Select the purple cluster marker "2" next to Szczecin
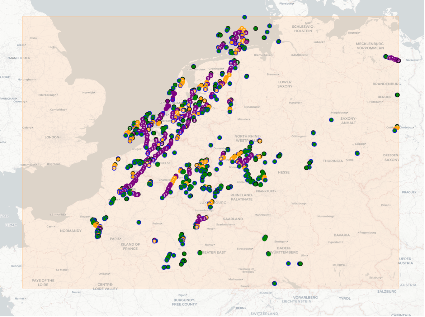Viewport: 425px width, 317px height. point(399,61)
